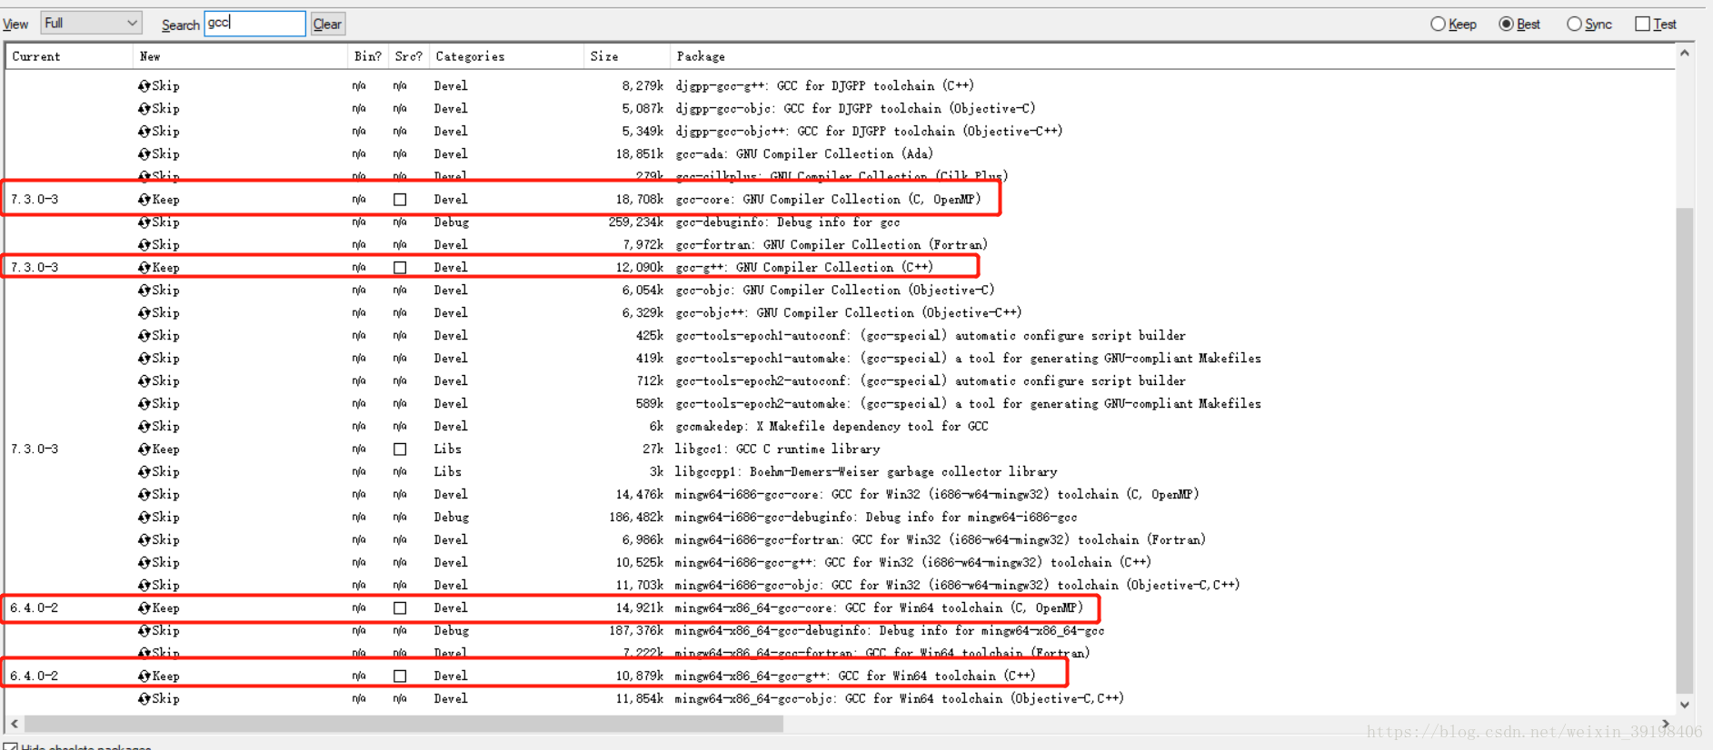Toggle Skip icon for gccmakedep package
This screenshot has height=750, width=1713.
[144, 426]
